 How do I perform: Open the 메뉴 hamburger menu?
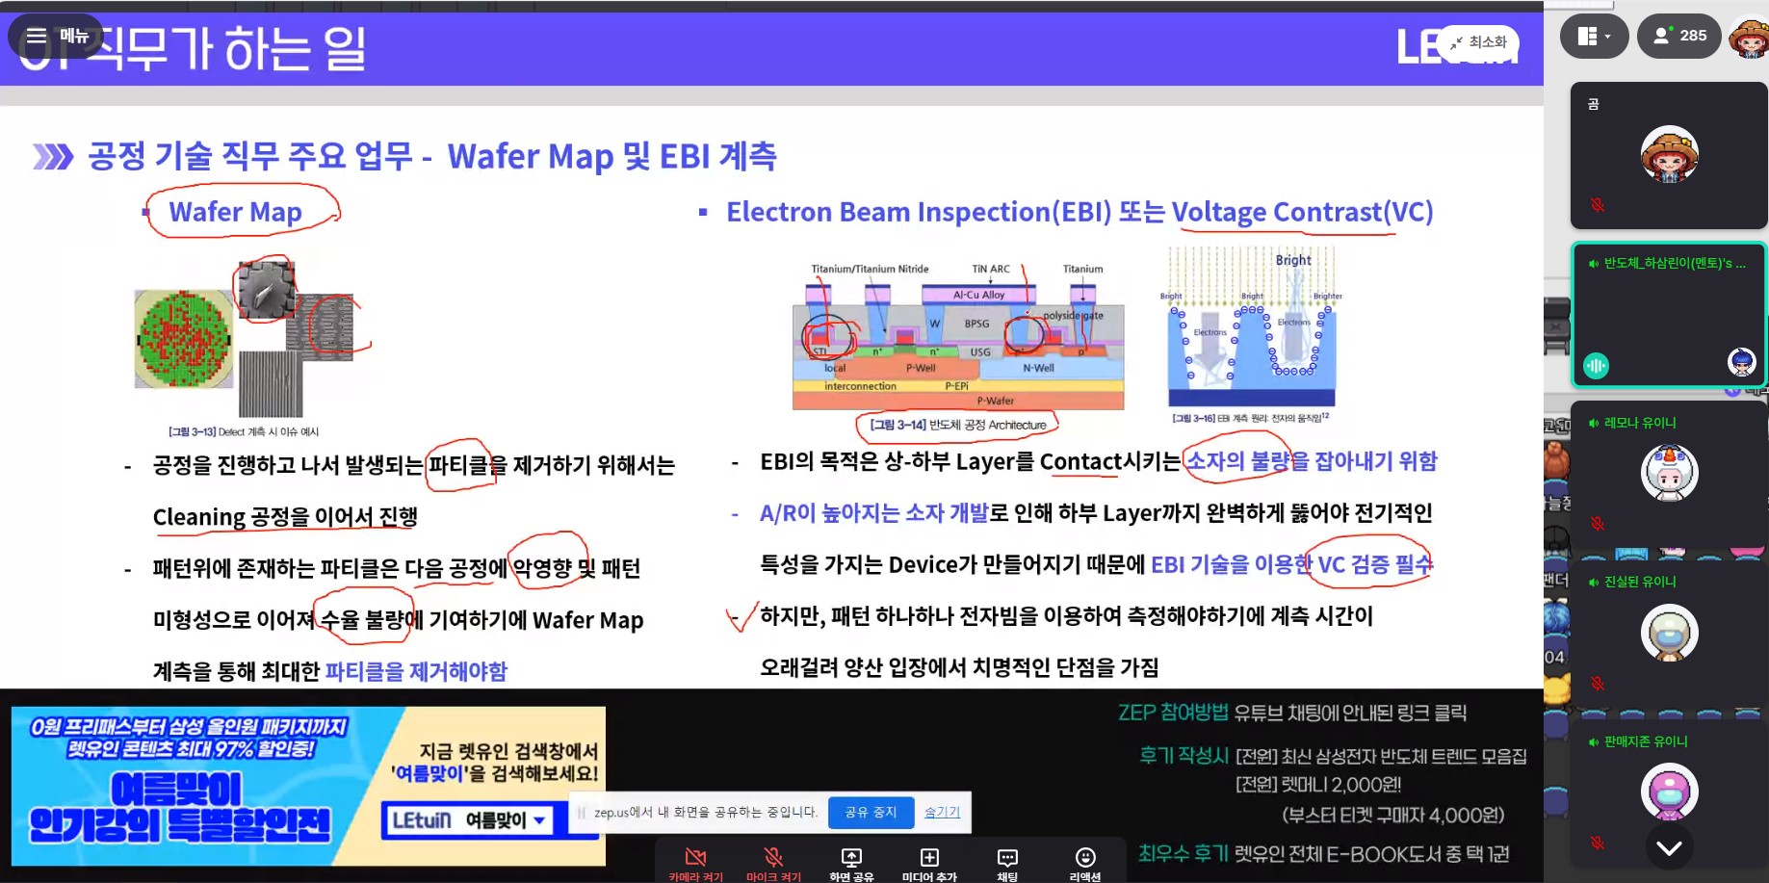56,36
